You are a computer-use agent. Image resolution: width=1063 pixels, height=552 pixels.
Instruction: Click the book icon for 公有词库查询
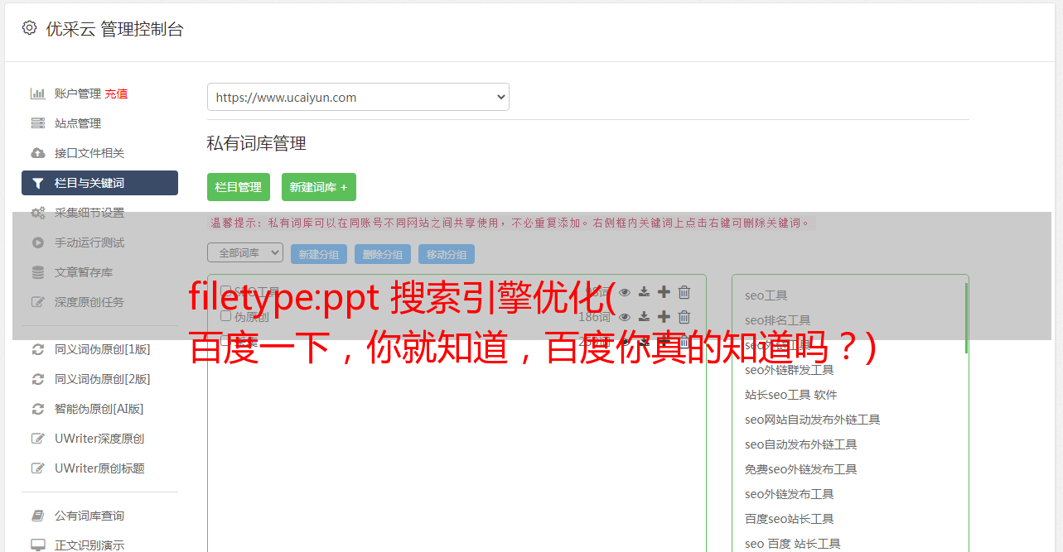[37, 516]
